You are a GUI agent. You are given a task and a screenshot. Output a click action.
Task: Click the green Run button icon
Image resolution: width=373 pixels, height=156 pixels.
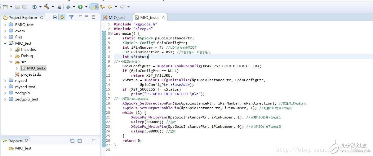click(x=80, y=7)
